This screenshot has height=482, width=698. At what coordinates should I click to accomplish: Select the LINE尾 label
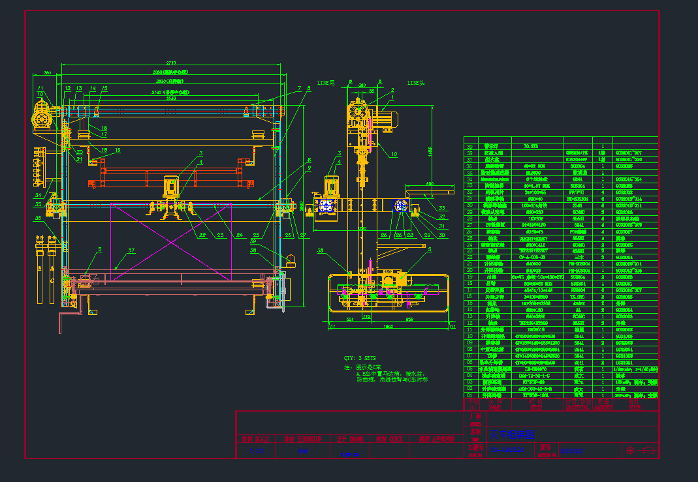point(326,83)
